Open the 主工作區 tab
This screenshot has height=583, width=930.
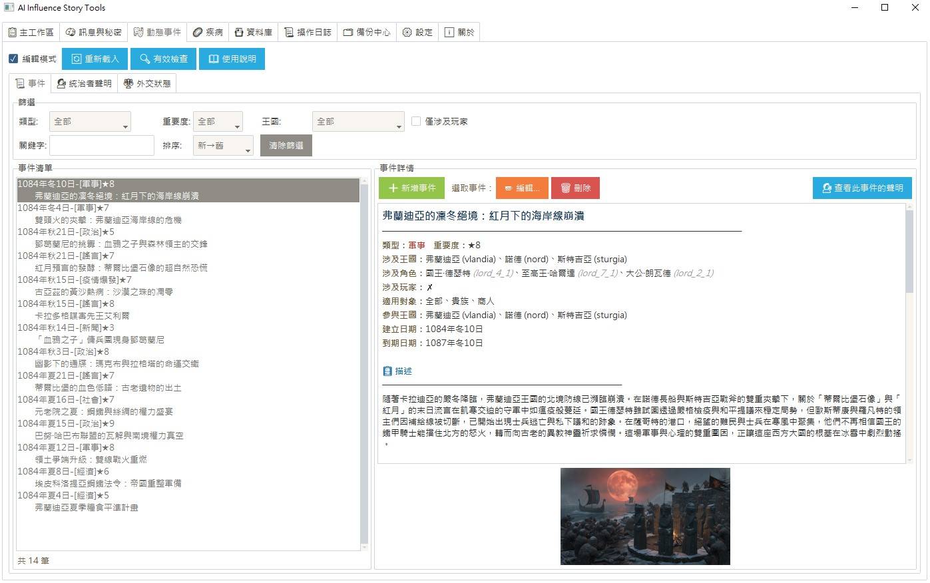(31, 32)
